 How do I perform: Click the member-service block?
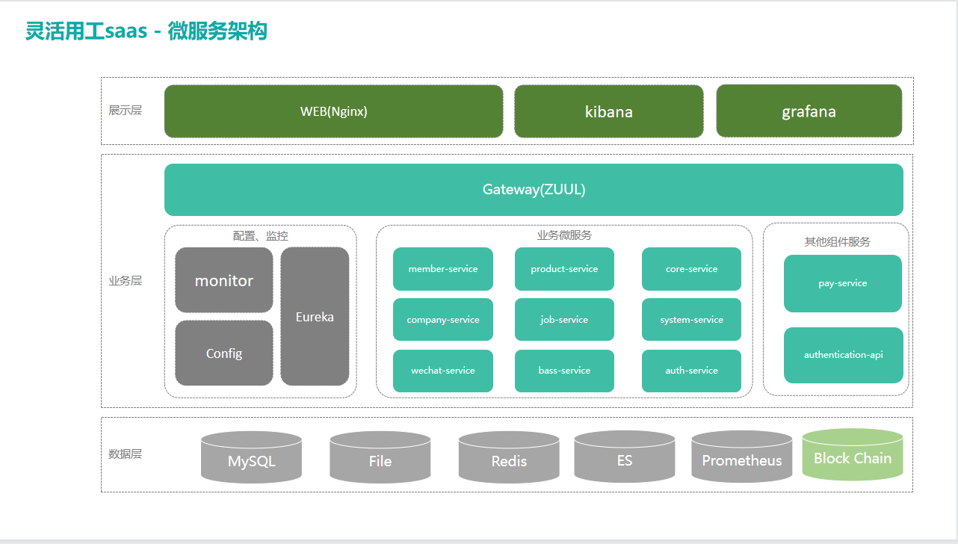[x=443, y=269]
